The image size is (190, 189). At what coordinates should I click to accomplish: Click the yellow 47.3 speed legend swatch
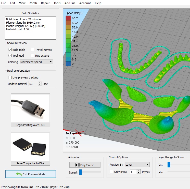pyautogui.click(x=68, y=32)
